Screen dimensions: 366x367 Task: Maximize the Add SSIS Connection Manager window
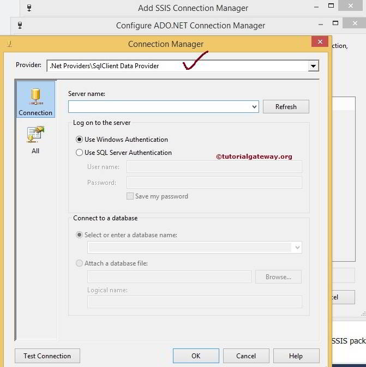tap(331, 5)
